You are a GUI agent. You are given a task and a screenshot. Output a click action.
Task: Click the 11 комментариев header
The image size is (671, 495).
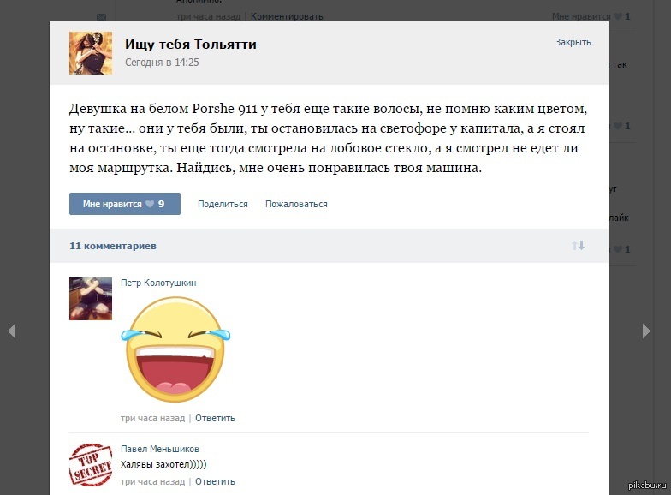pos(113,246)
